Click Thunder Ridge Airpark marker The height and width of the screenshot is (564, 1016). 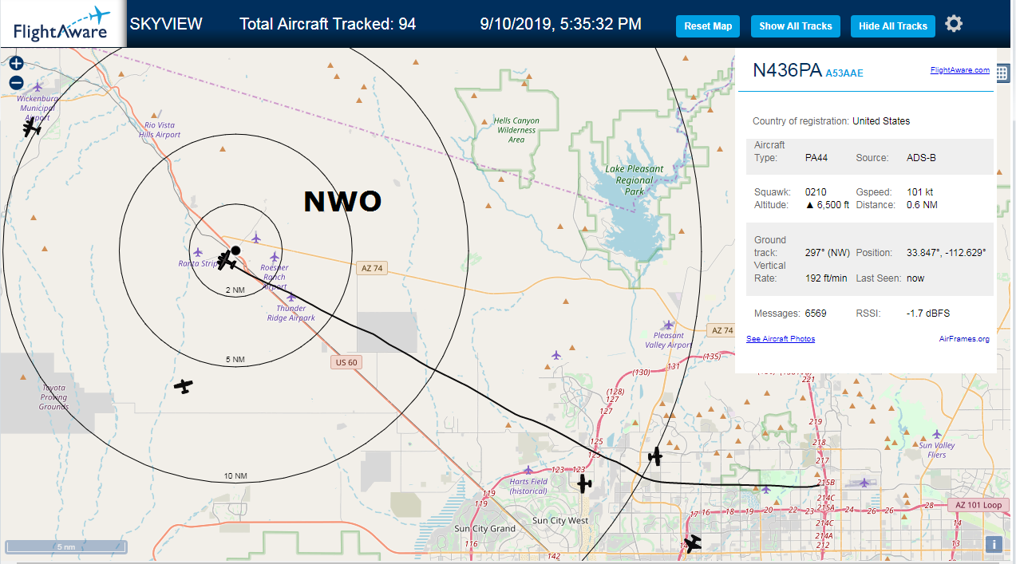click(291, 297)
